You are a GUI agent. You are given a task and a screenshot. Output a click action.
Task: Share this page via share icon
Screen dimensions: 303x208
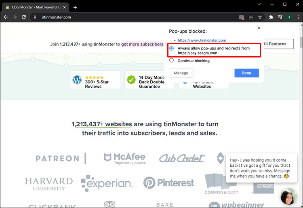click(x=251, y=17)
